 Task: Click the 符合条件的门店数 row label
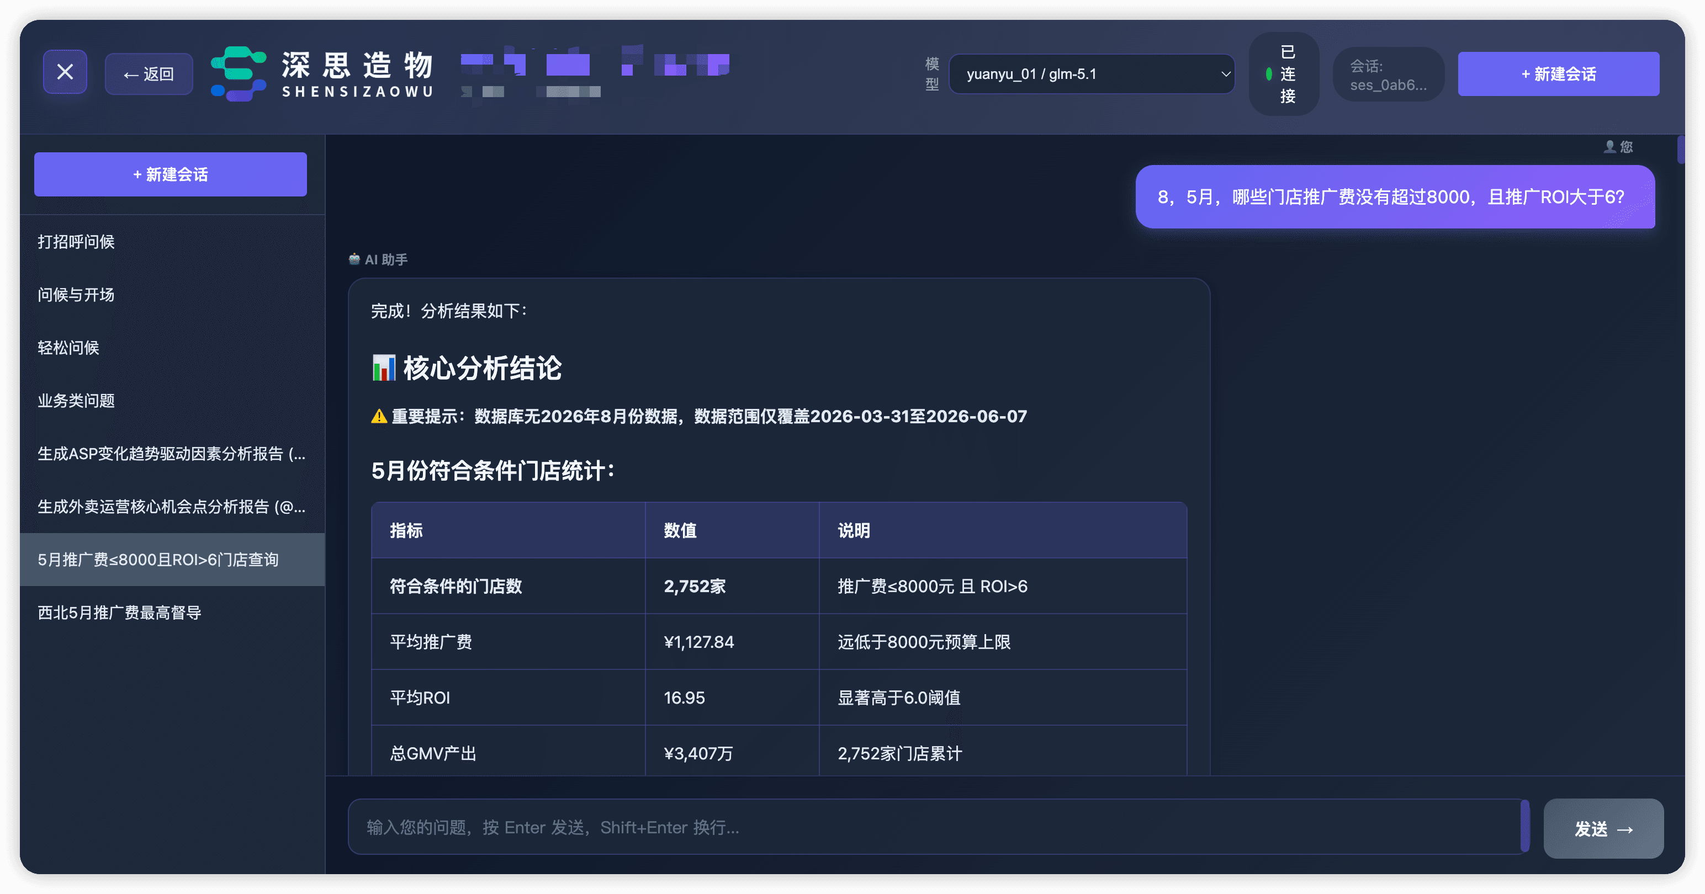point(507,586)
